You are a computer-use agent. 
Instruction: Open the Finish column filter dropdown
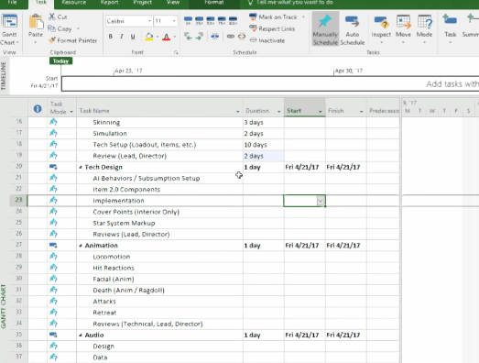(x=362, y=112)
